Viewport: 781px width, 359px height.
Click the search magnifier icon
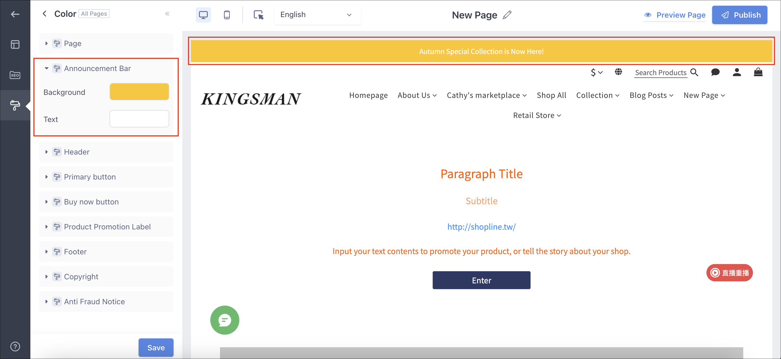(694, 72)
